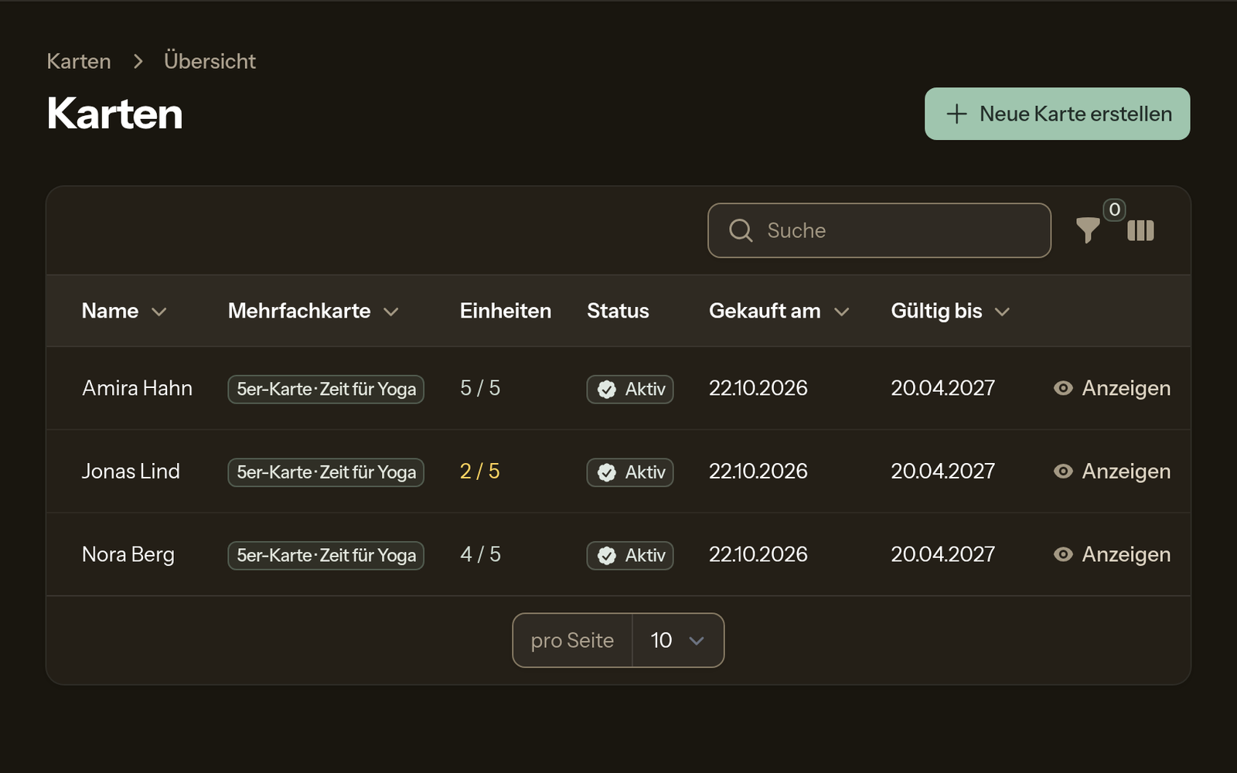Select the name Nora Berg

click(x=128, y=554)
